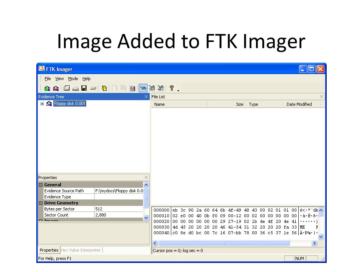Click the FTK Imager title bar icon

42,69
